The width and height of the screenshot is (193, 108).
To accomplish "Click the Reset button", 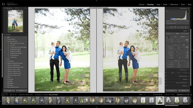I will (184, 91).
